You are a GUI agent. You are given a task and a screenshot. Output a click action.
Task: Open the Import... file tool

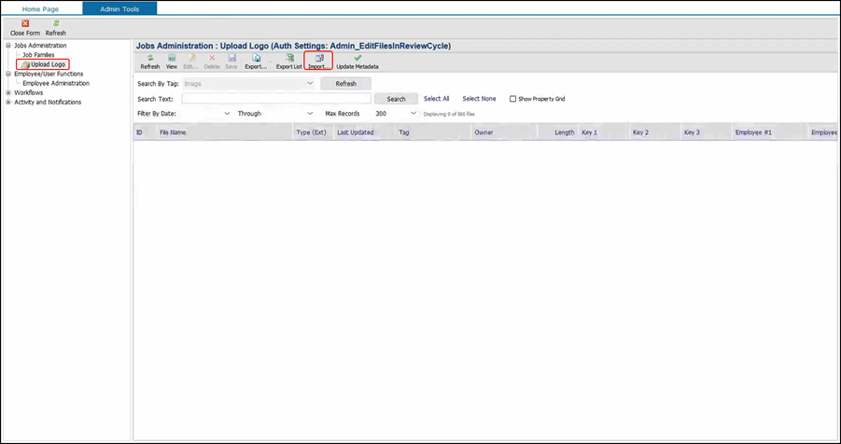(x=319, y=59)
